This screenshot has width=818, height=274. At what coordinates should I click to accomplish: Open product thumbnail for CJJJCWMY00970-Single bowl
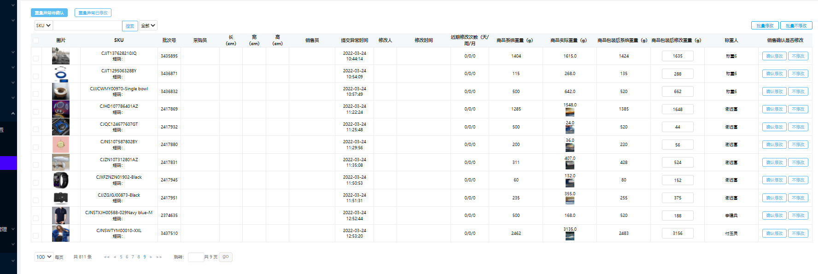pyautogui.click(x=61, y=92)
